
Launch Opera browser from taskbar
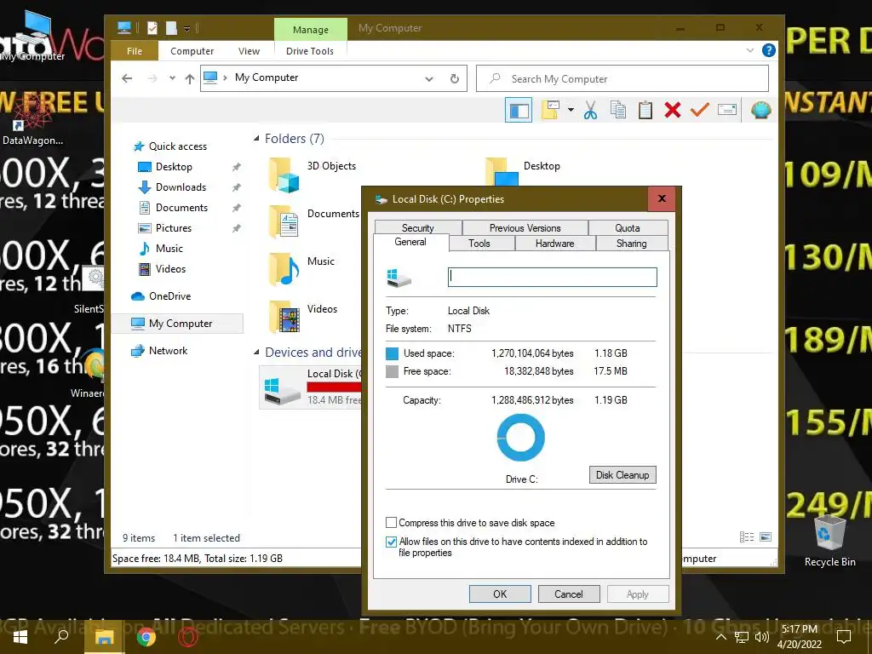(188, 637)
